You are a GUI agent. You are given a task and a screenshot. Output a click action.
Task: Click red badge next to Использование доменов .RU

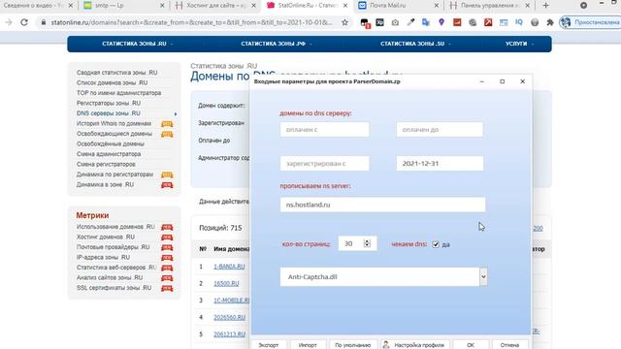(167, 227)
